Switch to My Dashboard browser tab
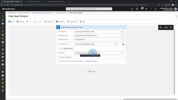The width and height of the screenshot is (178, 100). (x=56, y=2)
